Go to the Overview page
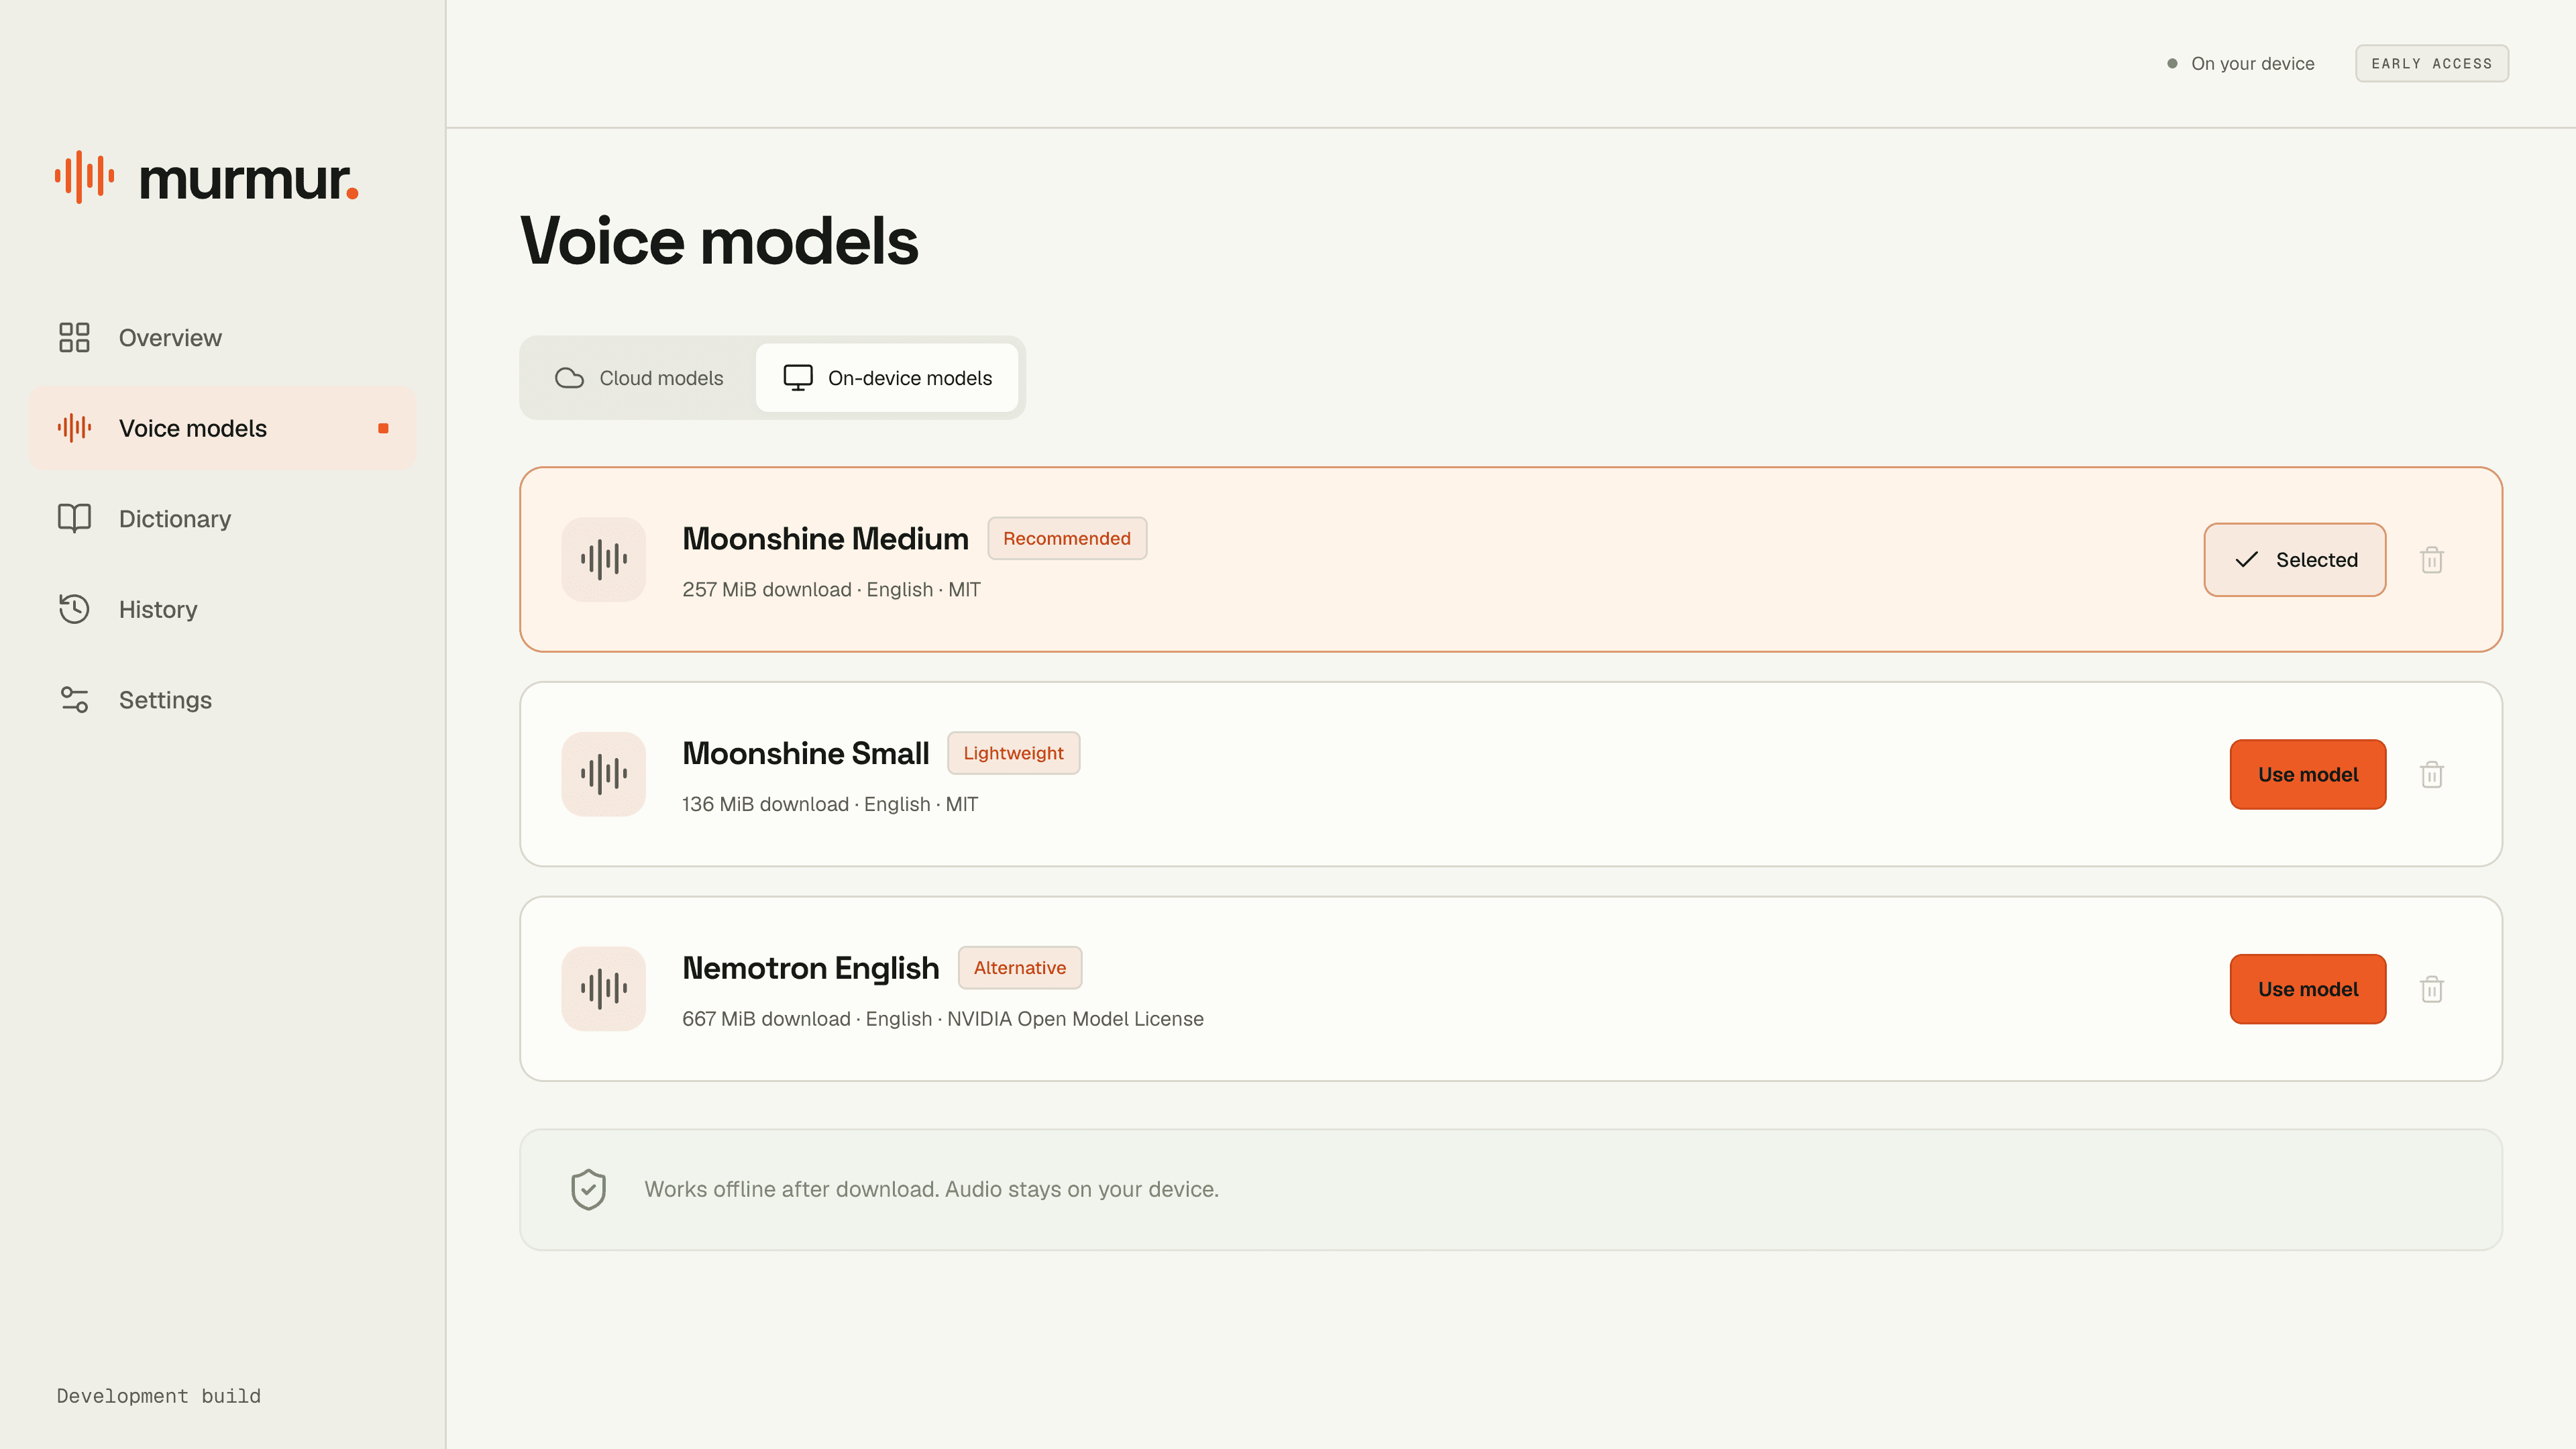Screen dimensions: 2576x1449 click(x=222, y=338)
